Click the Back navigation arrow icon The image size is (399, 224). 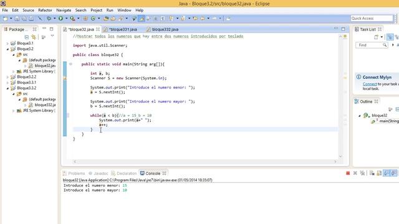(x=203, y=19)
